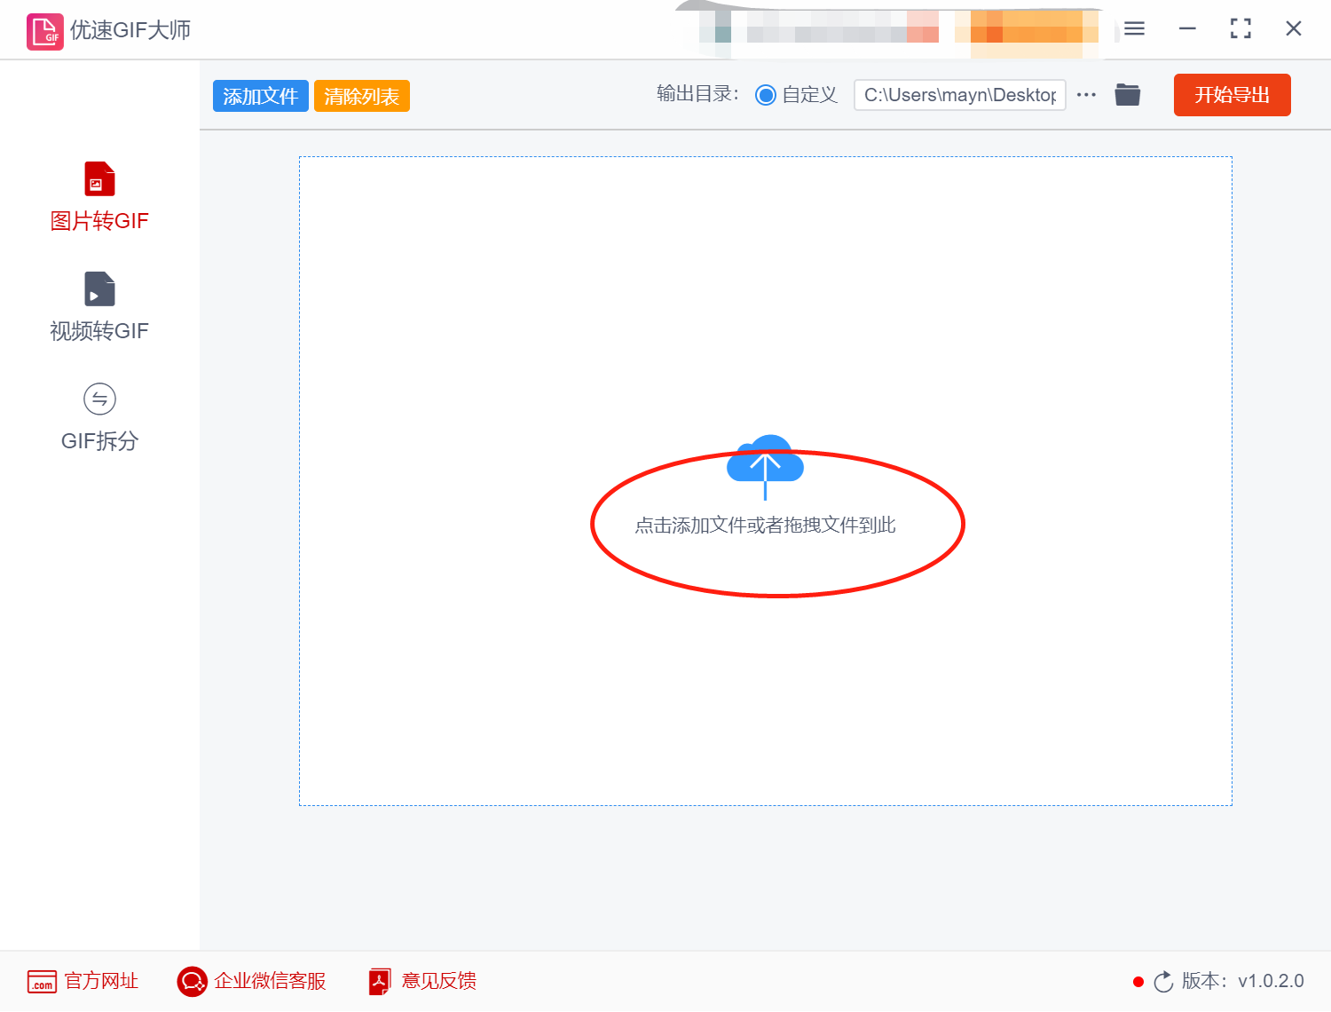
Task: Start export with 开始导出 button
Action: tap(1233, 95)
